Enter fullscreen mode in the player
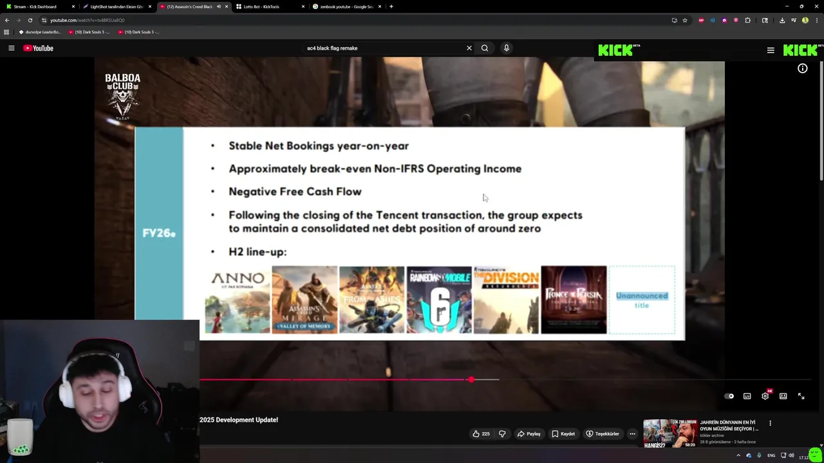 [801, 396]
